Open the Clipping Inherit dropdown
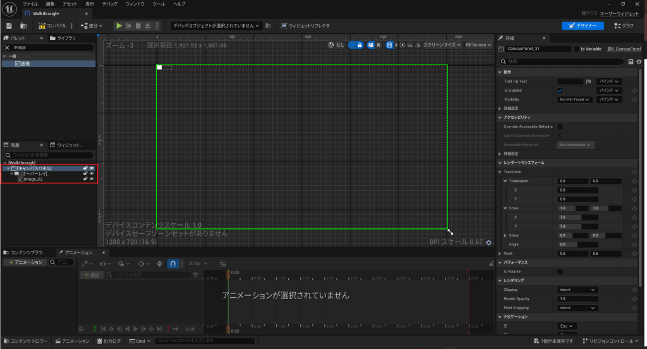Screen dimensions: 647x349 pos(577,290)
